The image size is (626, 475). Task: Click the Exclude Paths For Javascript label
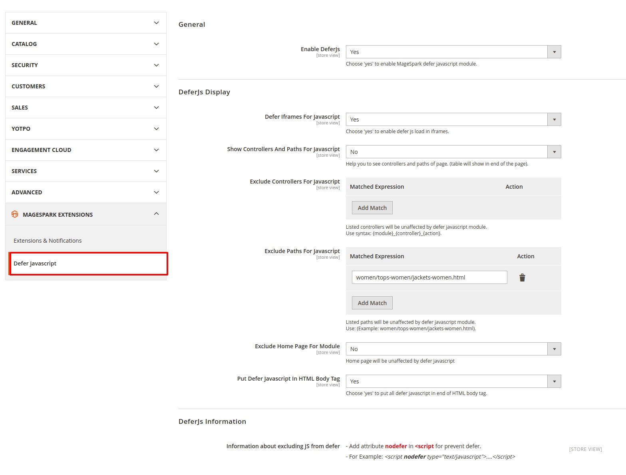(302, 251)
